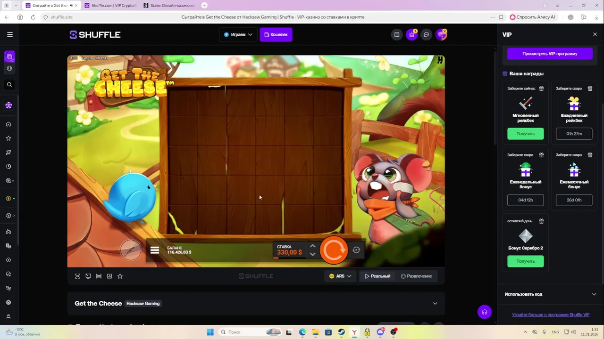
Task: Click the gift icon on Ежедневный рейкбек card
Action: 590,89
